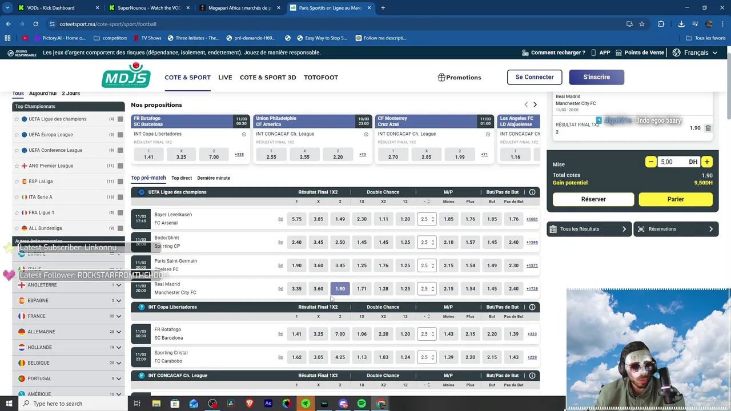The width and height of the screenshot is (731, 411).
Task: Open stats icon for Bayer Leverkusen match
Action: [280, 219]
